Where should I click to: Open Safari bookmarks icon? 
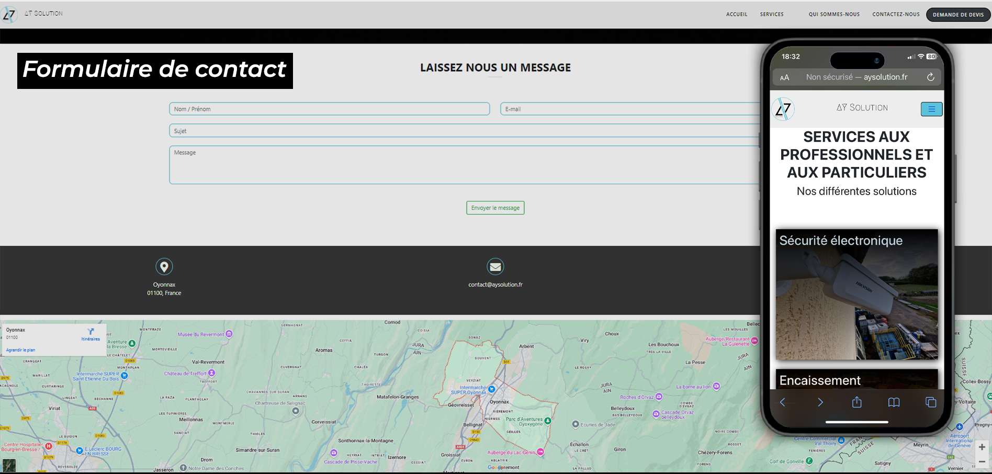(894, 402)
